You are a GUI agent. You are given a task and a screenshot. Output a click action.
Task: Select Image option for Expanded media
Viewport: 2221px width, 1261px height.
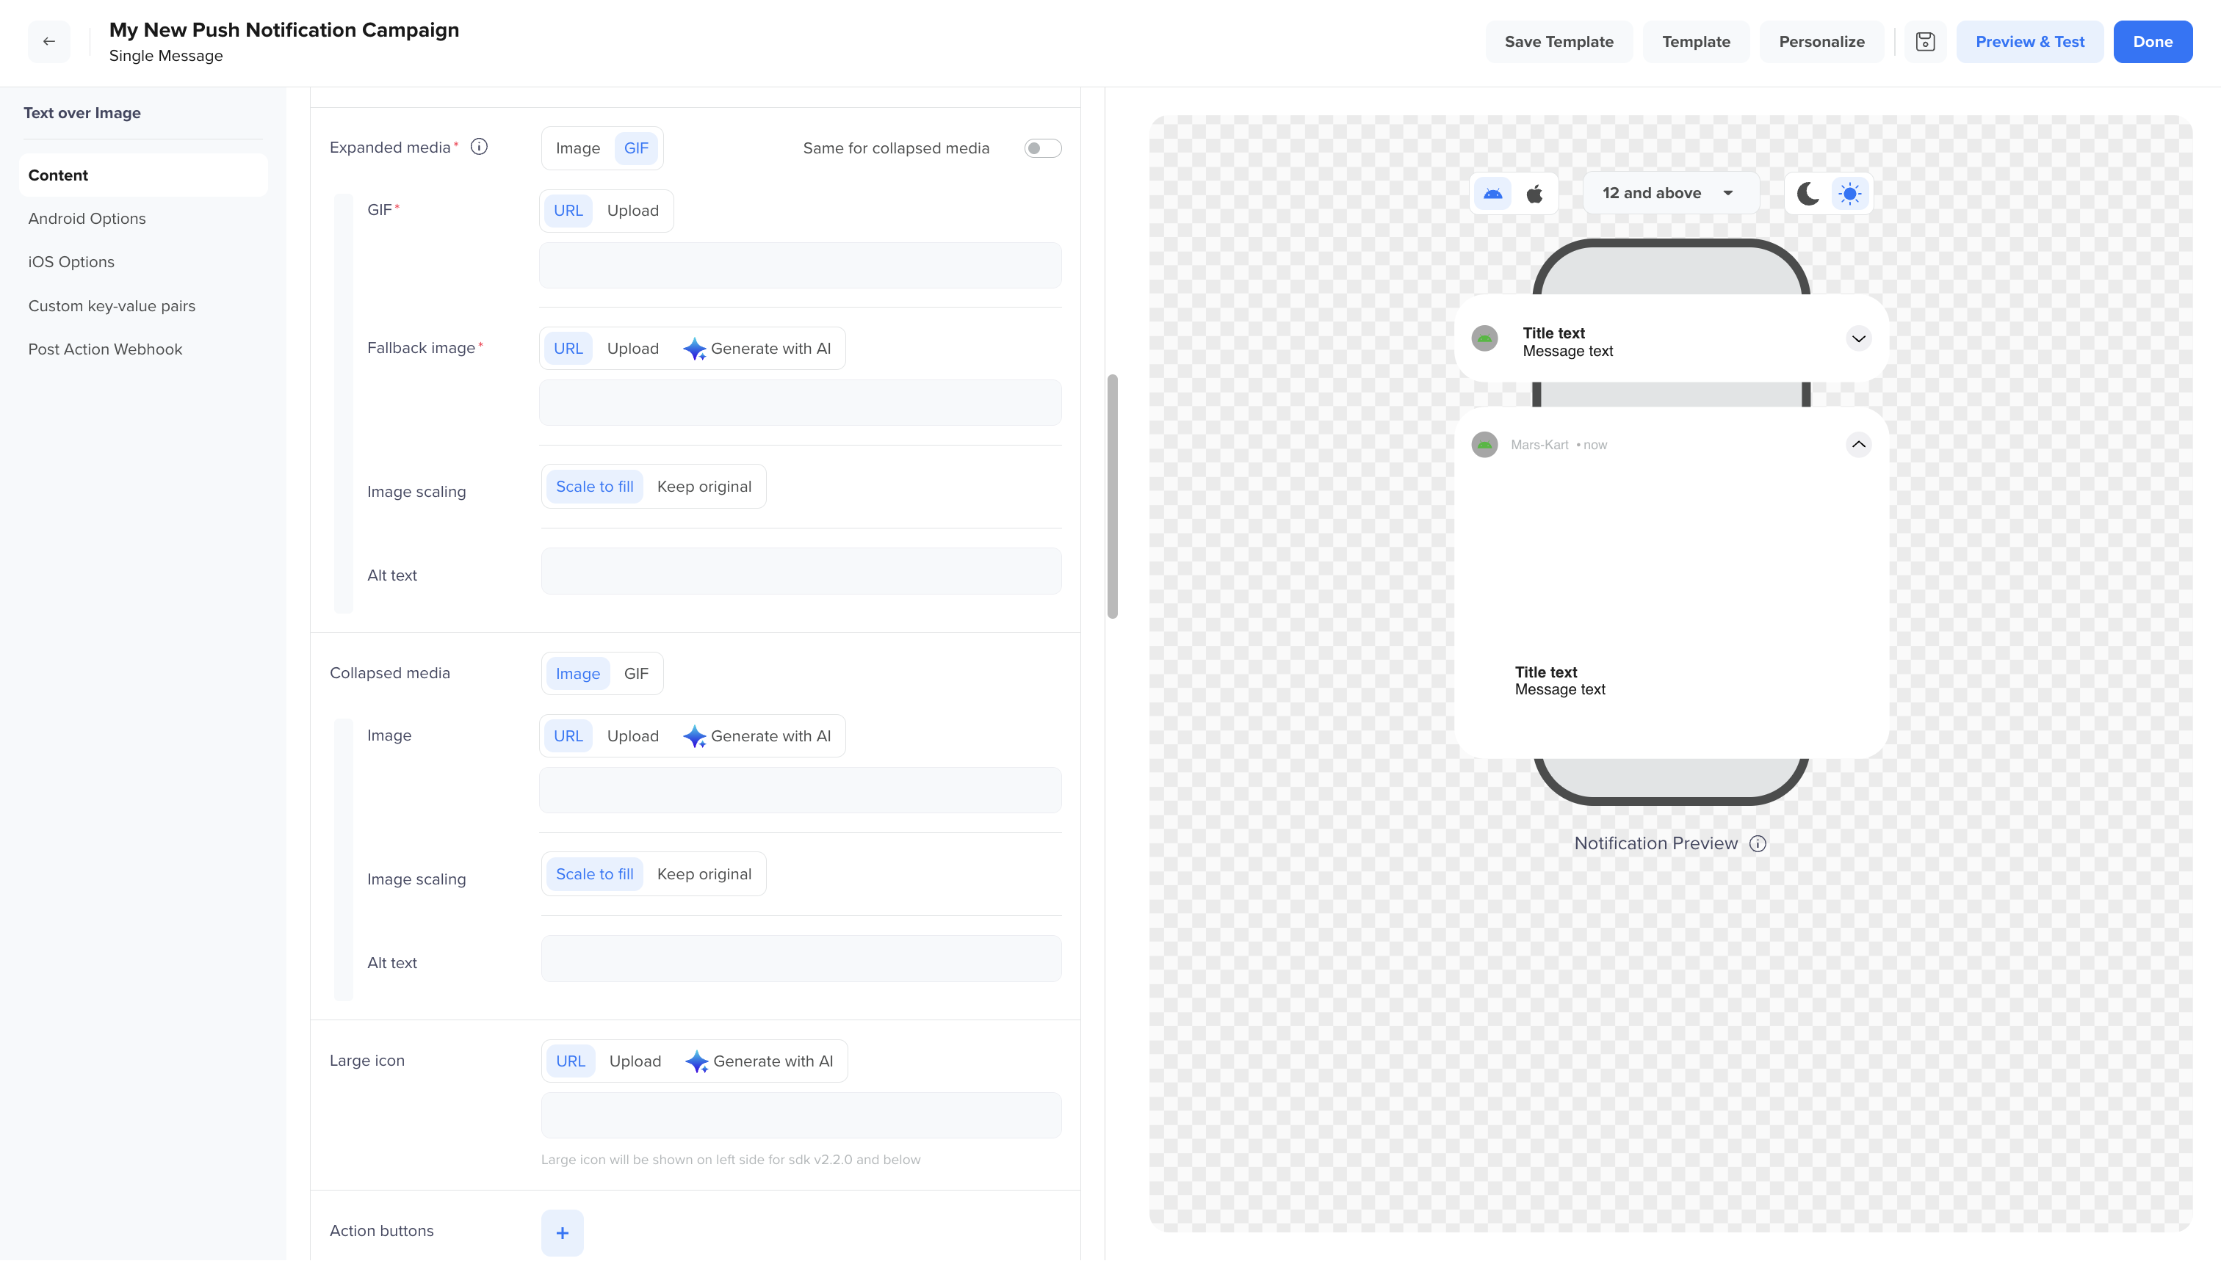point(577,148)
